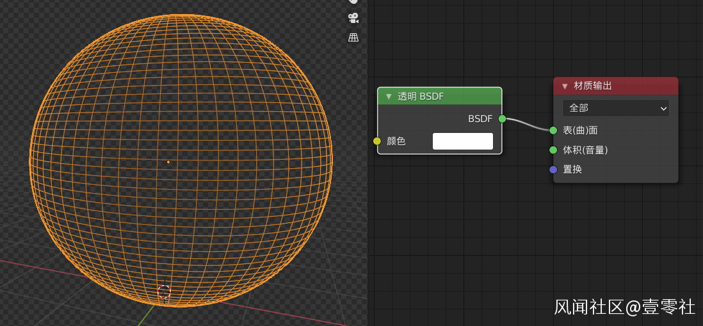Toggle the camera view icon

pyautogui.click(x=353, y=18)
